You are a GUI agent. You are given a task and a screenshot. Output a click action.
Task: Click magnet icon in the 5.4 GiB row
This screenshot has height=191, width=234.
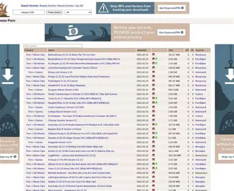[154, 138]
